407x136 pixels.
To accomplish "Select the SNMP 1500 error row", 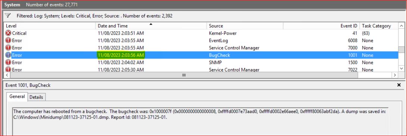I will click(201, 62).
